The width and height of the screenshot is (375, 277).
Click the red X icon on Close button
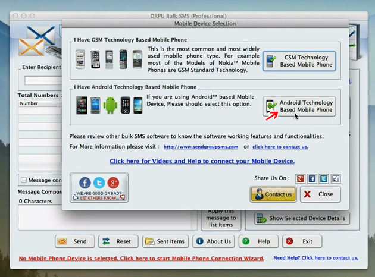click(307, 194)
